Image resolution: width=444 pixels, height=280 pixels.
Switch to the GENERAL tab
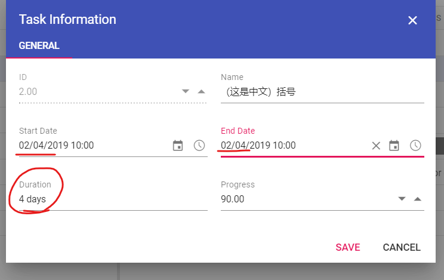(x=39, y=46)
